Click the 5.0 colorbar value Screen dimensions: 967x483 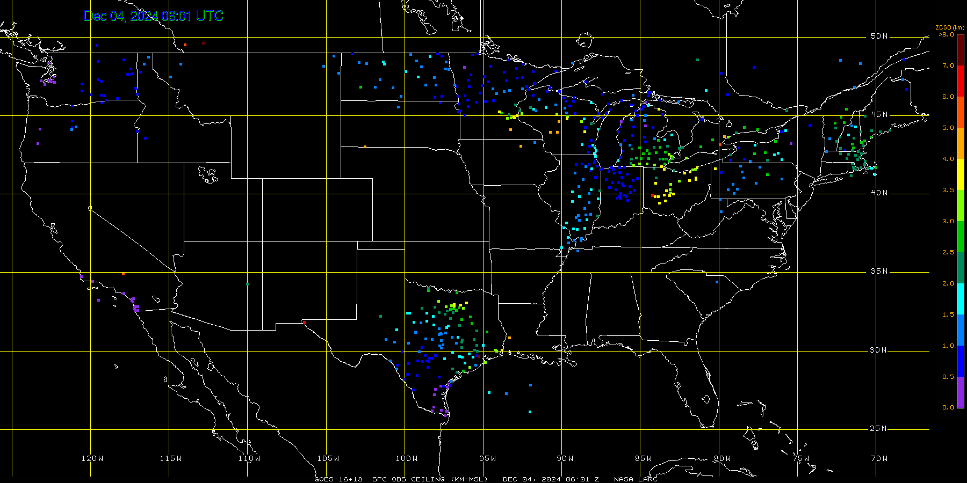(x=948, y=128)
